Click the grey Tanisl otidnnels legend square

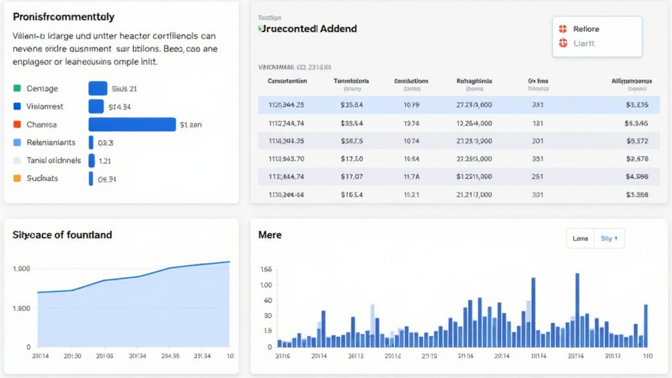tap(17, 160)
